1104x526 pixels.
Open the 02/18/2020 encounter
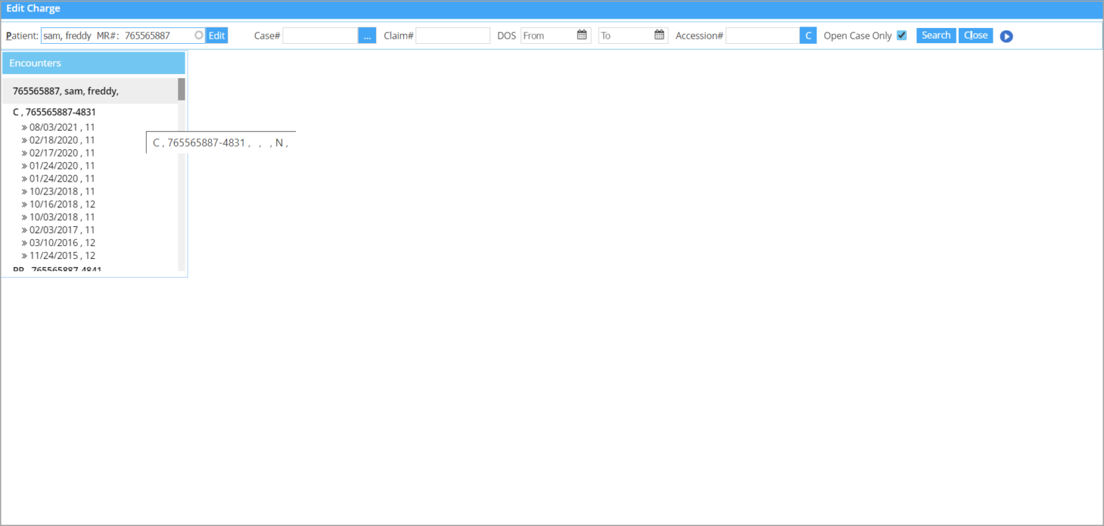[x=62, y=140]
